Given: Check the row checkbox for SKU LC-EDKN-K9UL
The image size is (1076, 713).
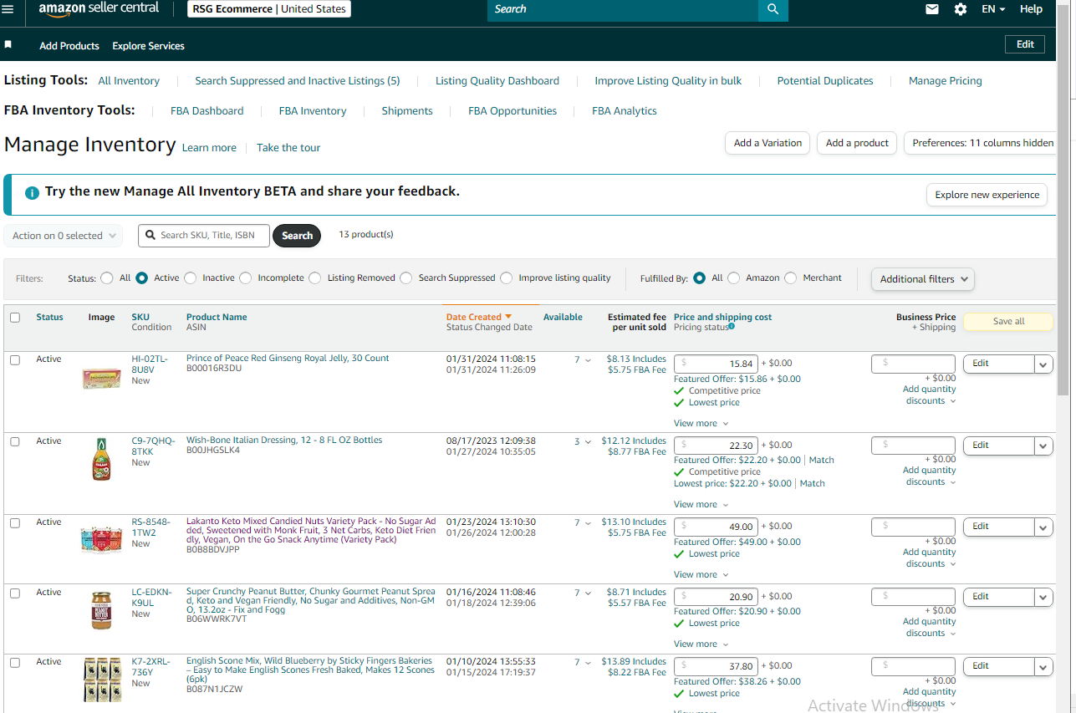Looking at the screenshot, I should (x=15, y=593).
